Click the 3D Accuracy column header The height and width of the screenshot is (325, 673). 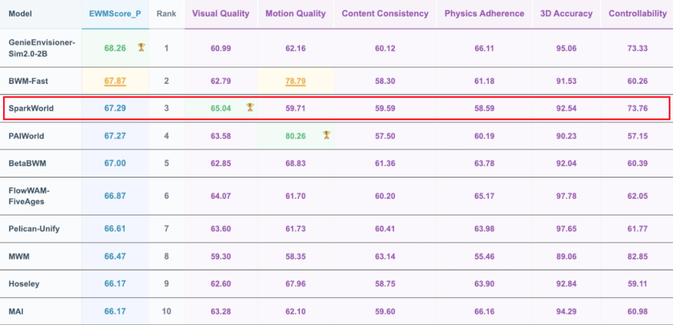coord(566,14)
